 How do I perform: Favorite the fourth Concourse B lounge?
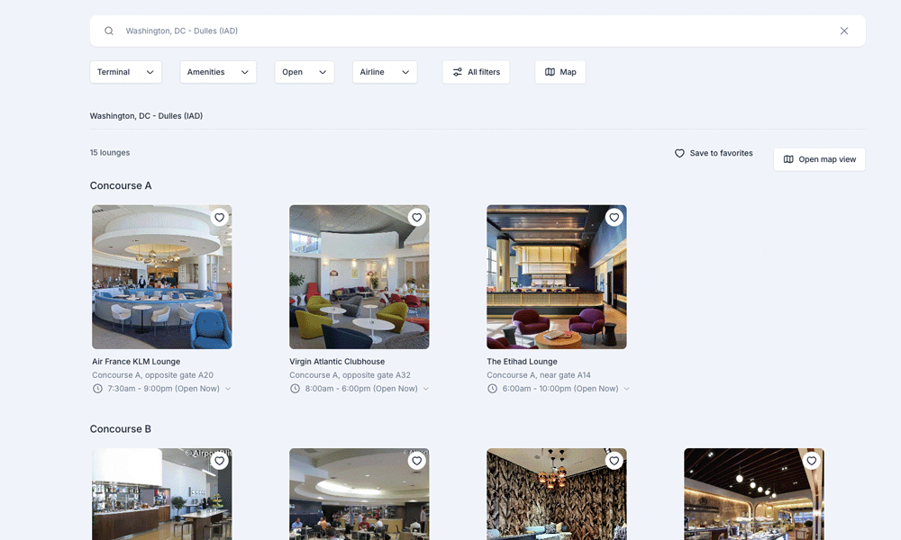pos(812,461)
